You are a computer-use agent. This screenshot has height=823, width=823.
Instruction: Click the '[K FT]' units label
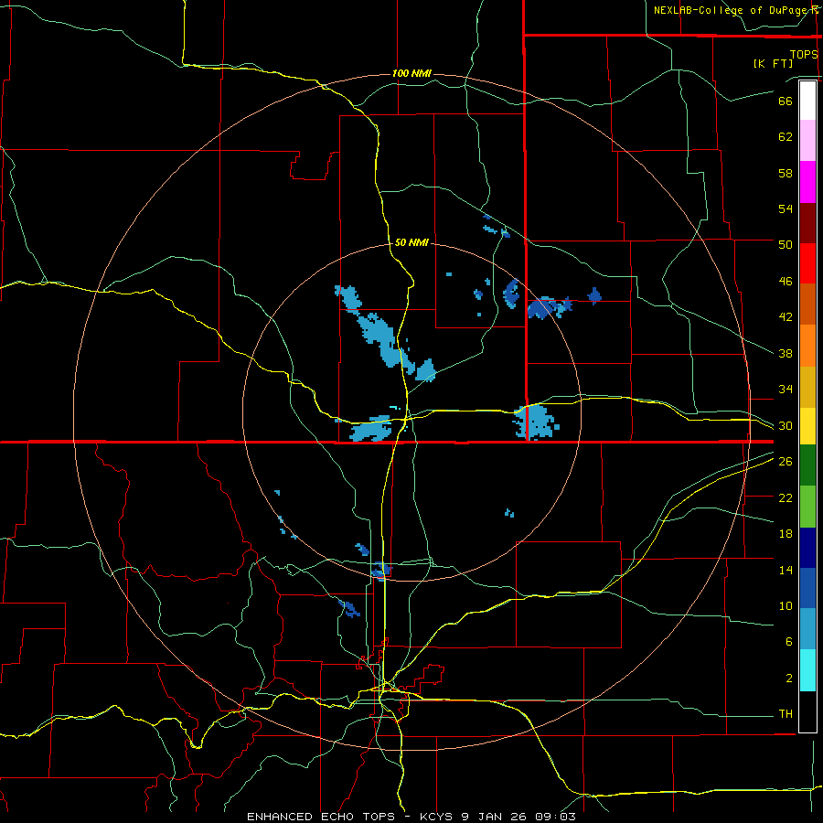point(773,63)
